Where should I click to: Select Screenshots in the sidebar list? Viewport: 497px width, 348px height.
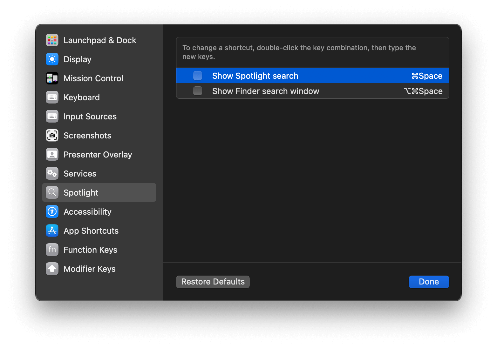[87, 135]
